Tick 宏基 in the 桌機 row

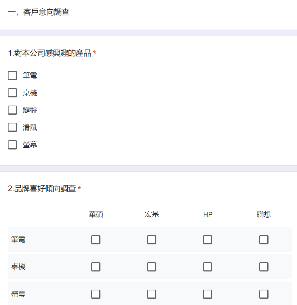(152, 267)
